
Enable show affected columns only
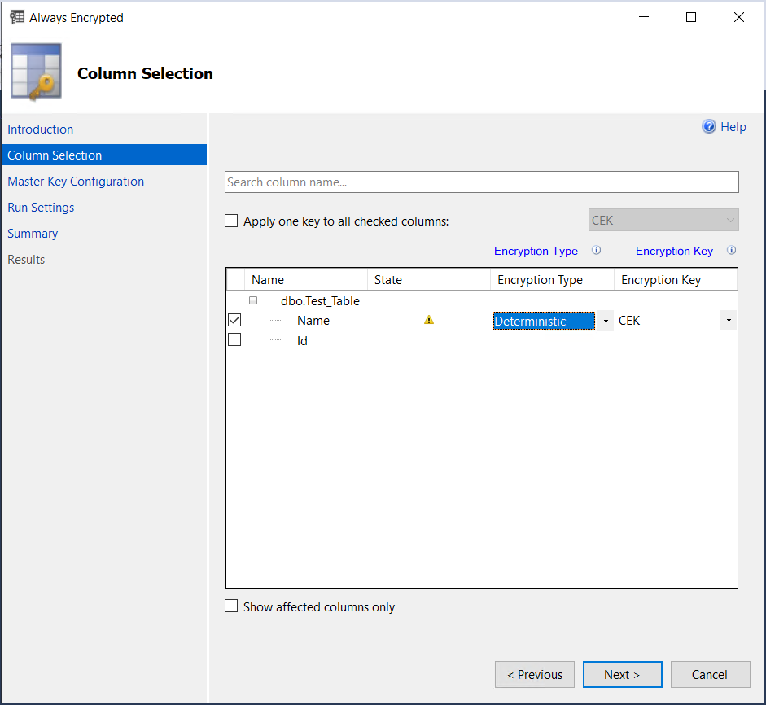click(x=230, y=606)
